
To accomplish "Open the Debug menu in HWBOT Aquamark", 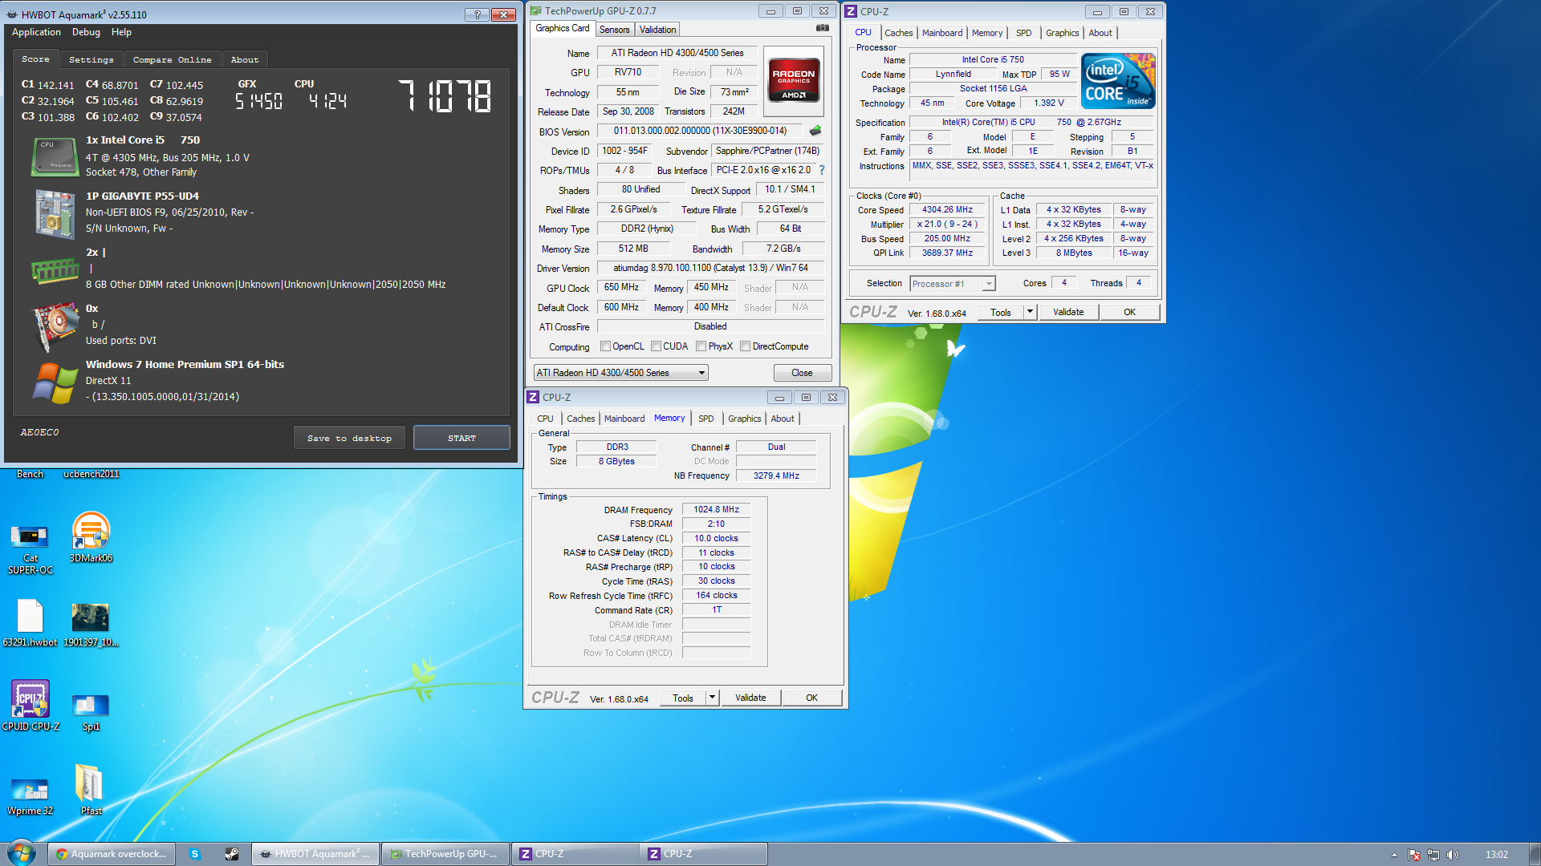I will pos(86,32).
